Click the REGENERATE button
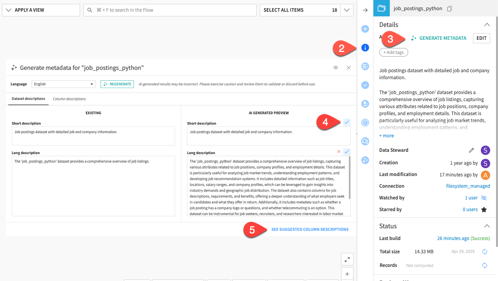This screenshot has width=498, height=281. point(117,84)
